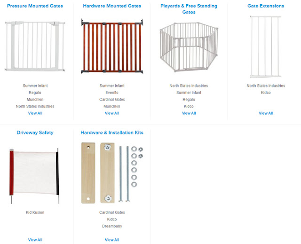The height and width of the screenshot is (244, 301).
Task: Open the driveway safety net image
Action: click(34, 176)
